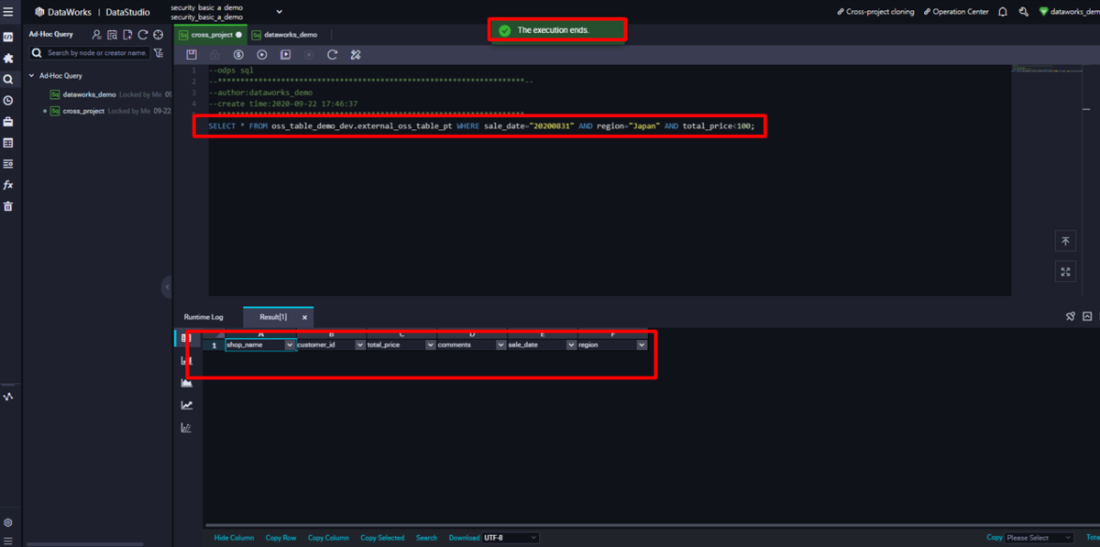The width and height of the screenshot is (1100, 547).
Task: Open the functions fx sidebar icon
Action: (8, 185)
